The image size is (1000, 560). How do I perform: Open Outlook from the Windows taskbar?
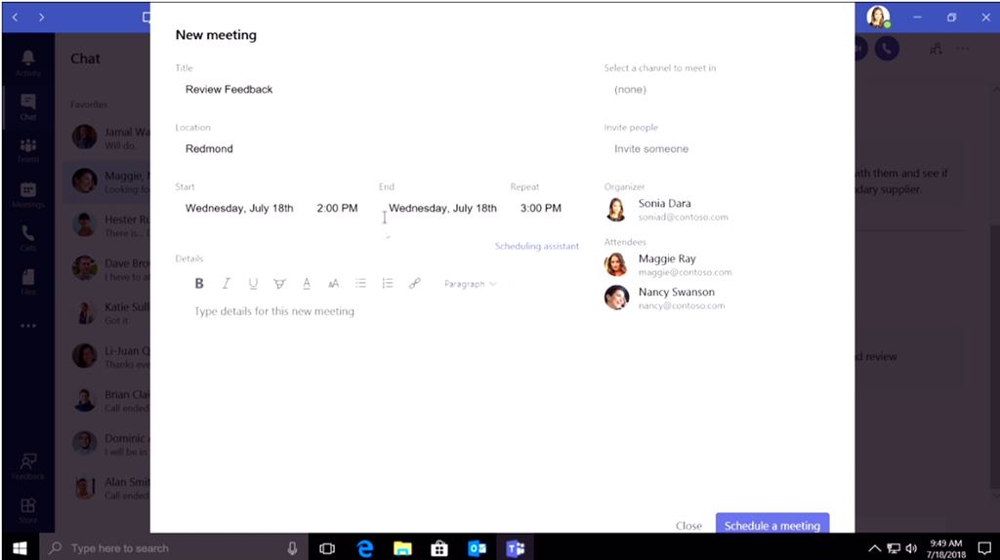pyautogui.click(x=477, y=548)
